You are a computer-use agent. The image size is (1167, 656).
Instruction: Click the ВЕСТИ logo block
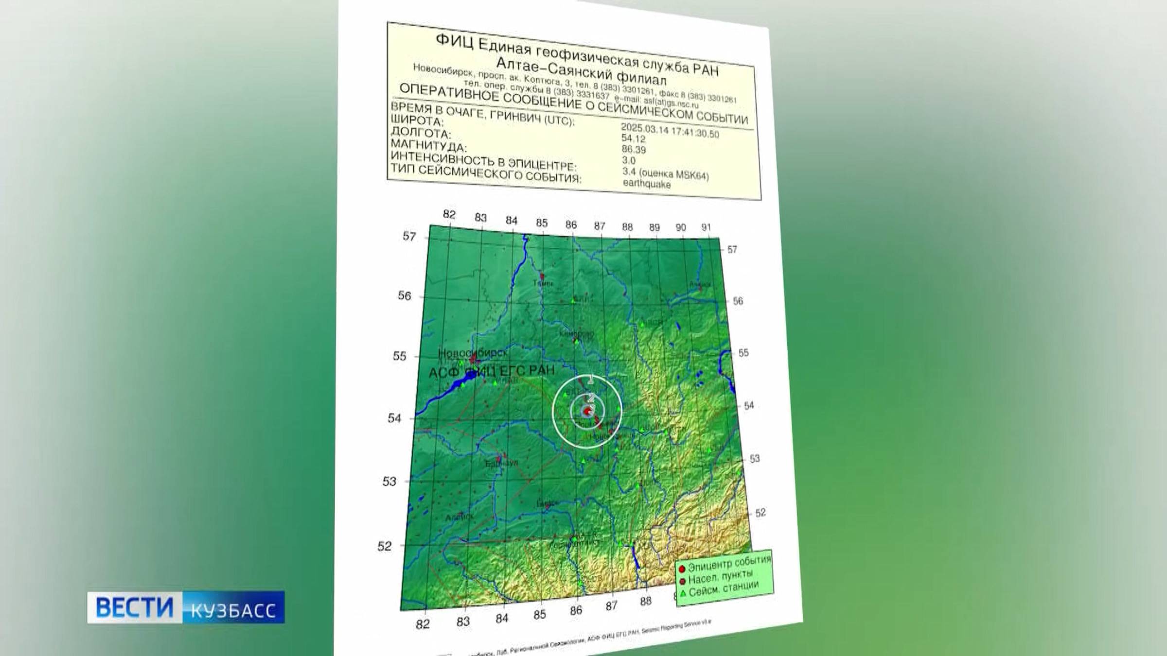135,607
